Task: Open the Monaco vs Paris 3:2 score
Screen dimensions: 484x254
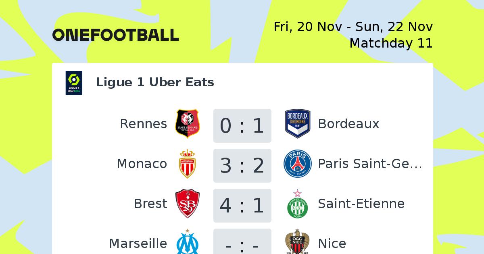Action: [242, 165]
